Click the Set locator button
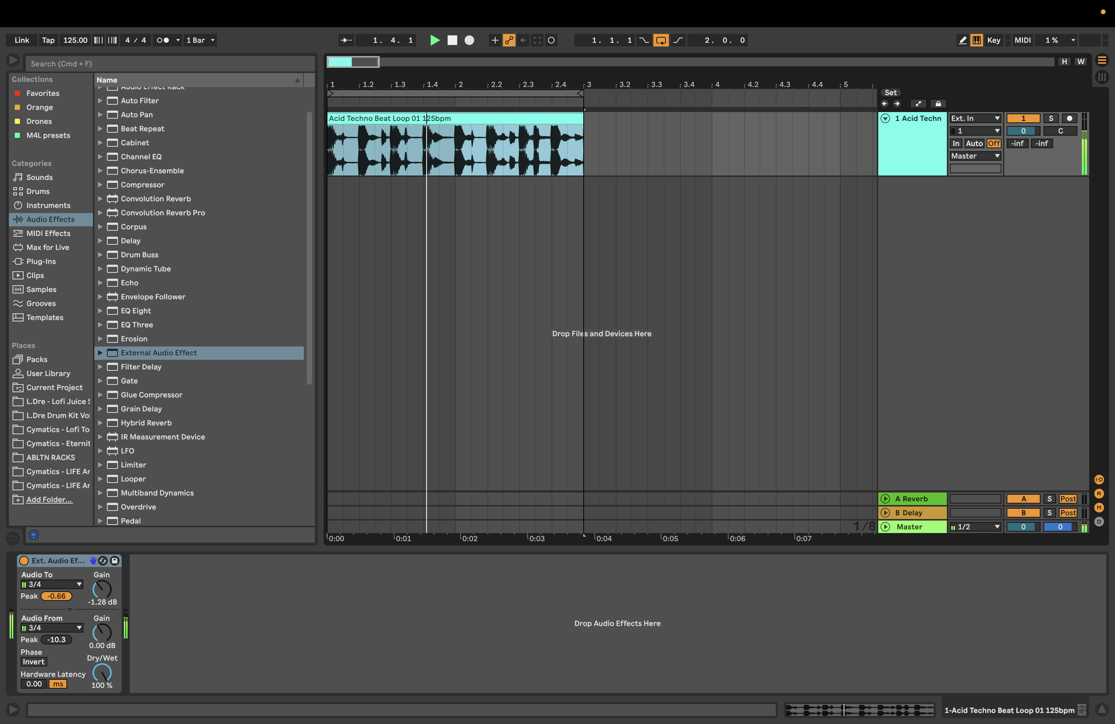 (890, 93)
